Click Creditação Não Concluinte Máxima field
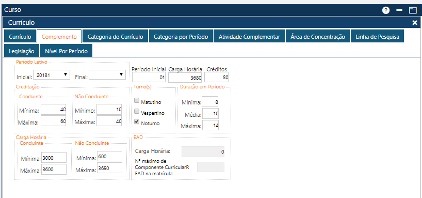This screenshot has width=422, height=198. pyautogui.click(x=109, y=121)
